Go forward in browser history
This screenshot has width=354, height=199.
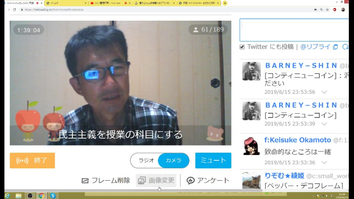[8, 10]
